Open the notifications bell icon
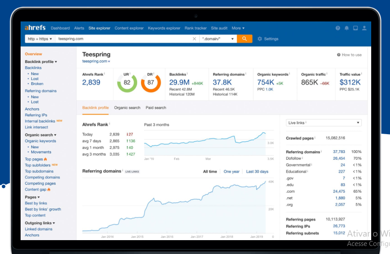Screen dimensions: 390x254 tap(347, 28)
